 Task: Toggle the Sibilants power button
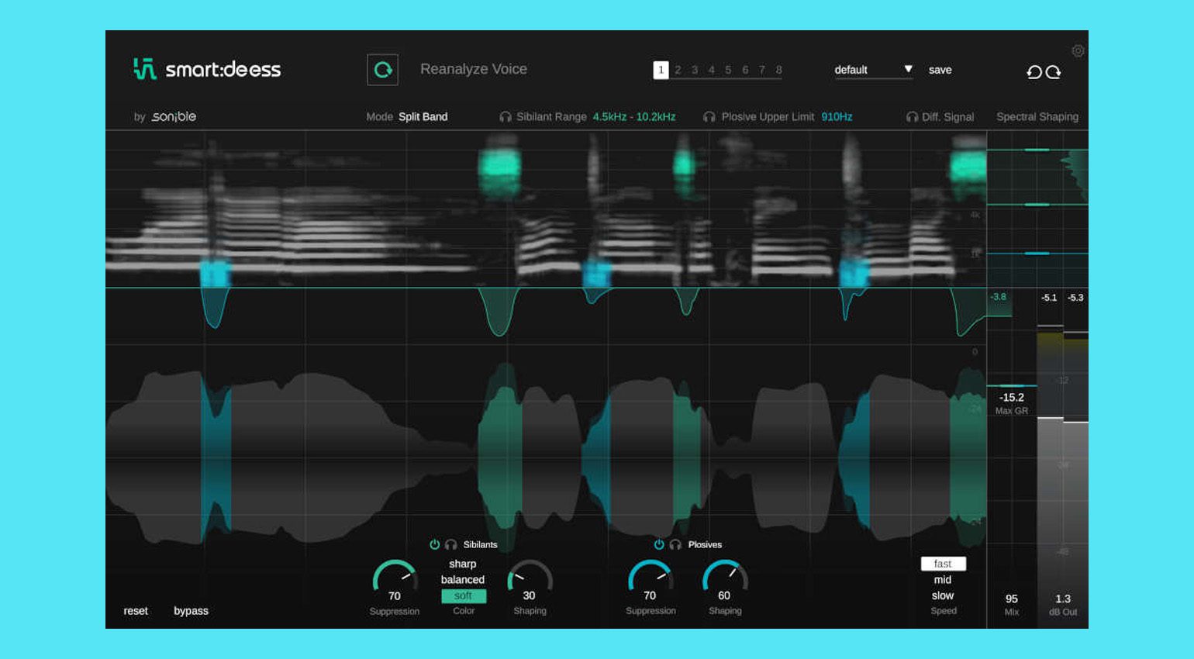434,545
